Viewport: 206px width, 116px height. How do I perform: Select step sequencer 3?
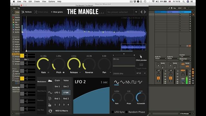[64, 105]
